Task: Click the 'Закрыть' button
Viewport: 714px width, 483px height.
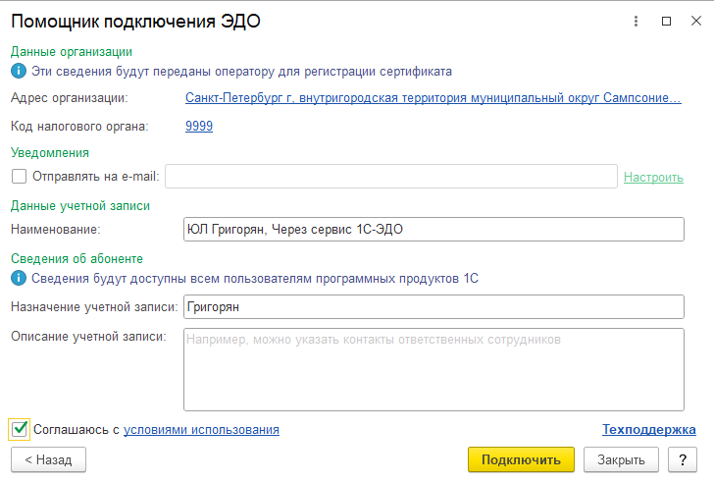Action: [621, 459]
